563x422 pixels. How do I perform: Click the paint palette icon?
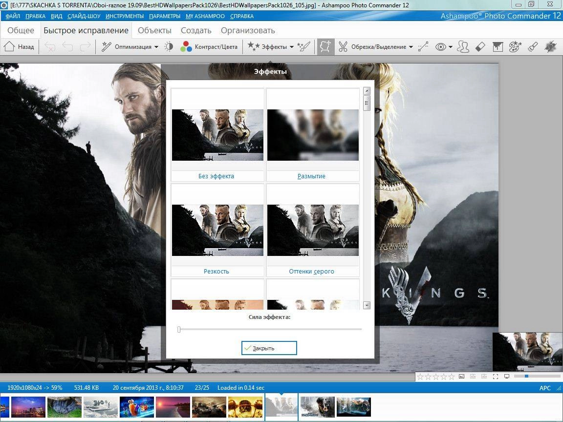point(515,47)
